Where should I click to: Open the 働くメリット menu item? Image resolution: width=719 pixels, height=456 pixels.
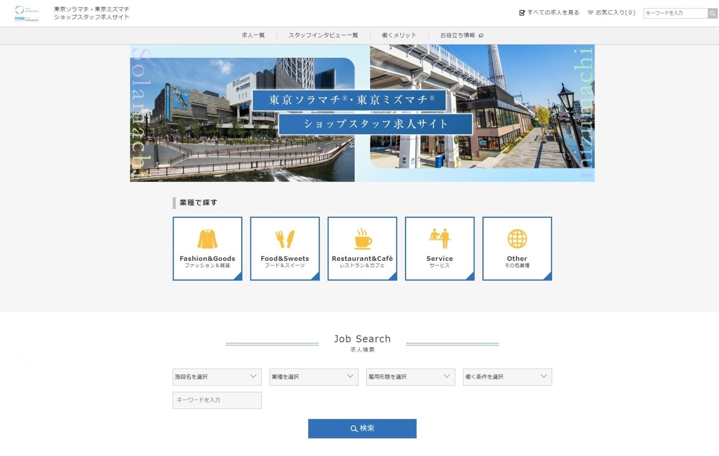tap(399, 35)
